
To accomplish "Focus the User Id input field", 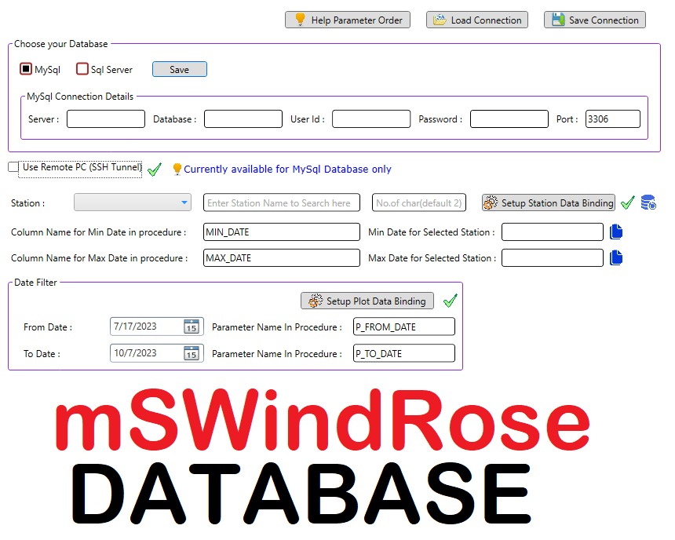I will (x=371, y=119).
